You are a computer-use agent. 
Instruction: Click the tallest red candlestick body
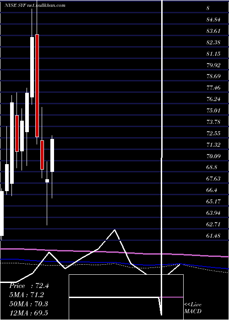click(37, 86)
